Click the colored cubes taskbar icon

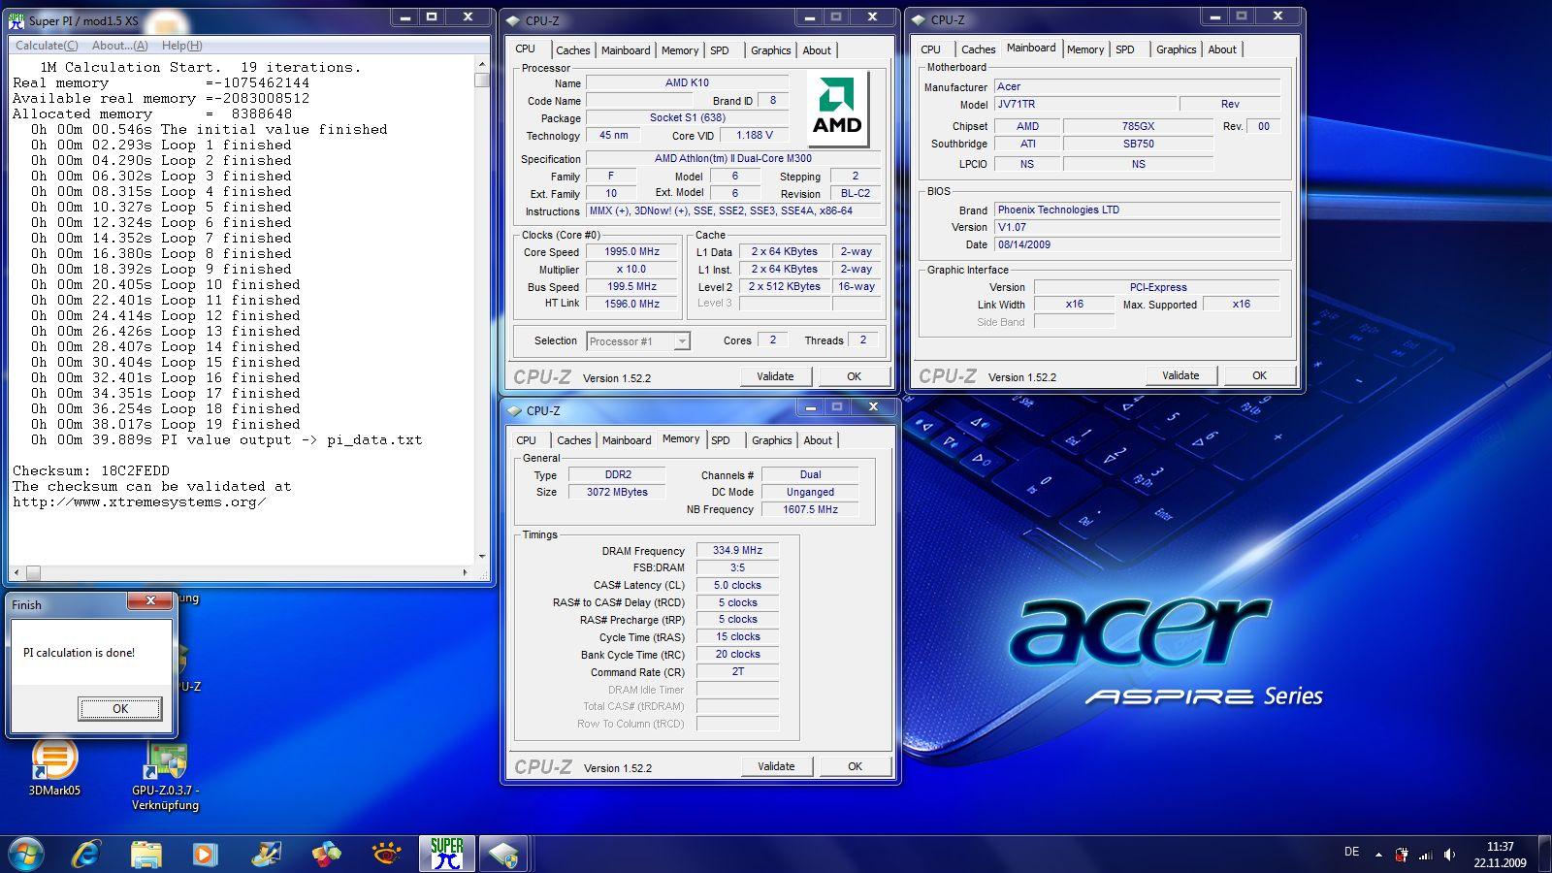(327, 855)
